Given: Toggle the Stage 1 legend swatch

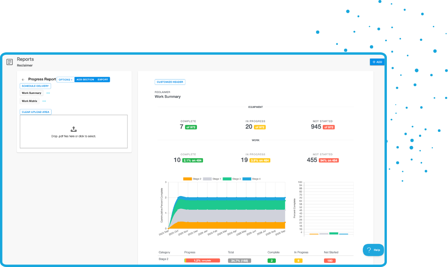Looking at the screenshot, I should pos(207,179).
